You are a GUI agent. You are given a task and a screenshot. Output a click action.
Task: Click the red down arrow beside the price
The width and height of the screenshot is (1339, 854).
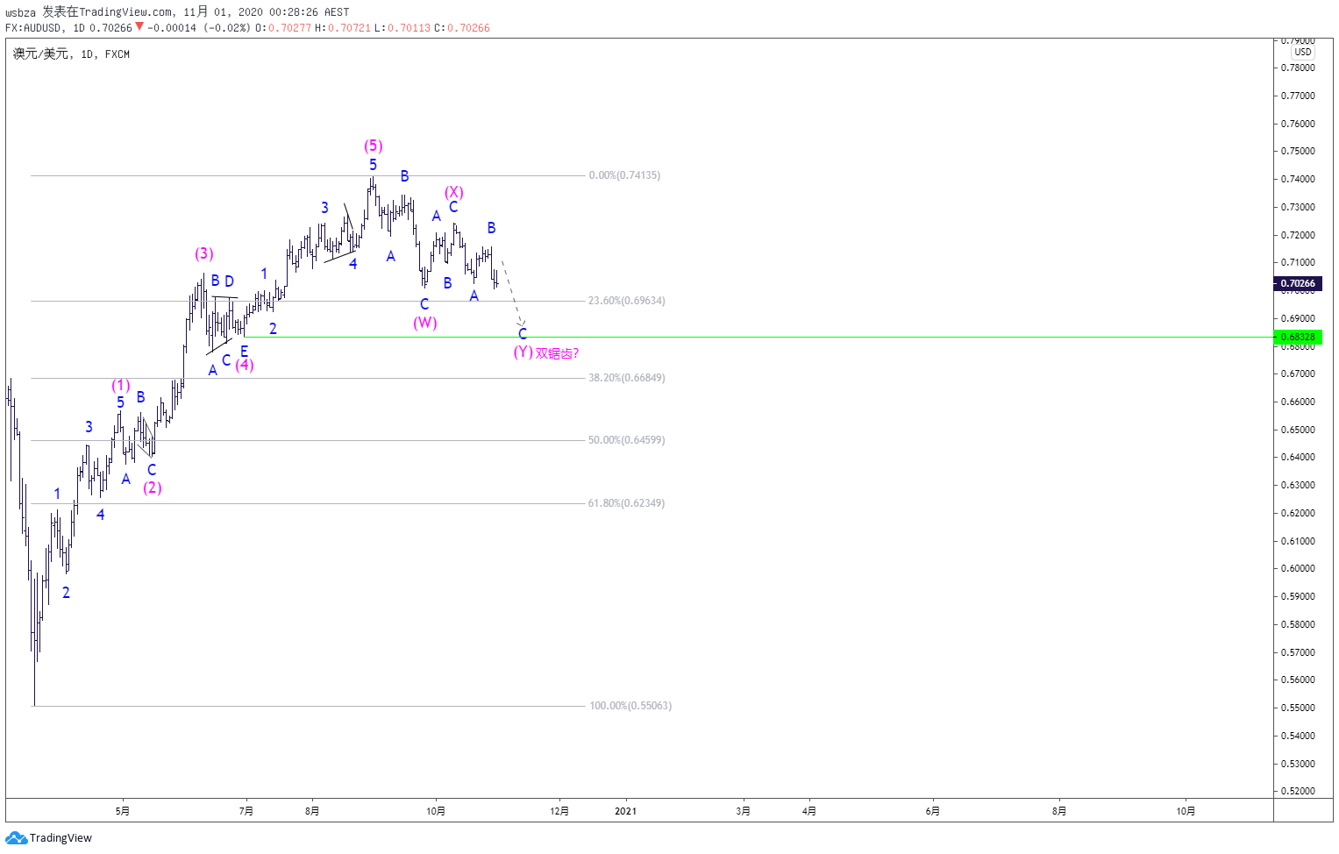point(139,27)
